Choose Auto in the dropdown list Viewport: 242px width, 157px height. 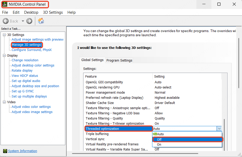click(187, 134)
